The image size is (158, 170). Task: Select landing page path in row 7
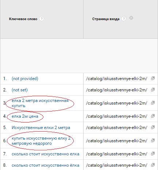(x=117, y=154)
